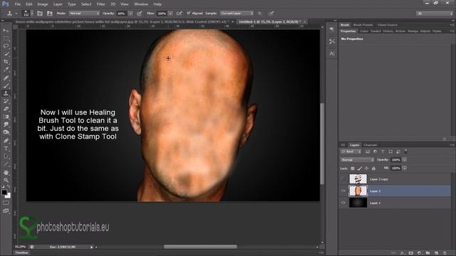The width and height of the screenshot is (456, 256).
Task: Toggle lock image pixels
Action: coord(360,169)
